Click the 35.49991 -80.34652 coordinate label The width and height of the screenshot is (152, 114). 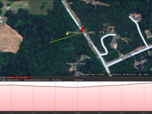coord(82,33)
